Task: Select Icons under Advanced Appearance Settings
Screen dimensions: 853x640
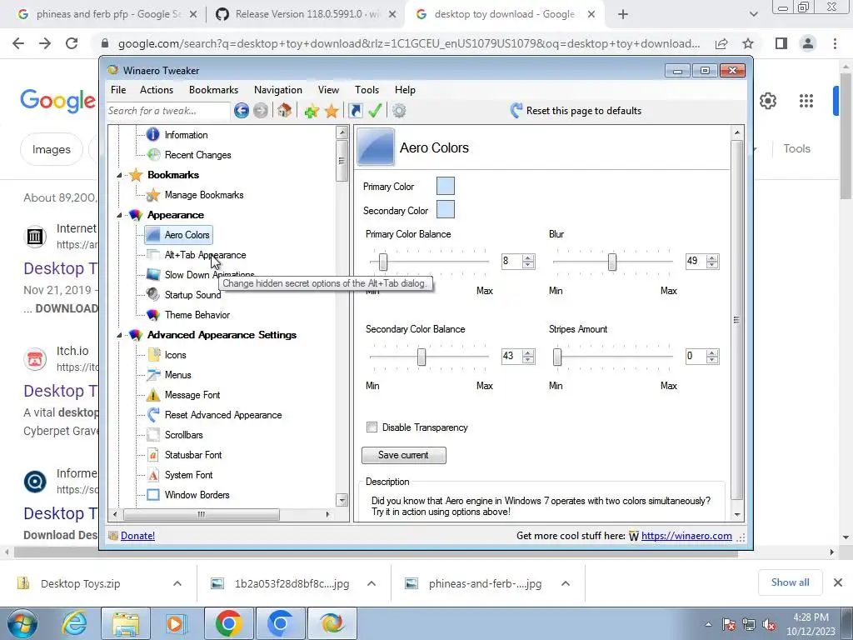Action: [175, 355]
